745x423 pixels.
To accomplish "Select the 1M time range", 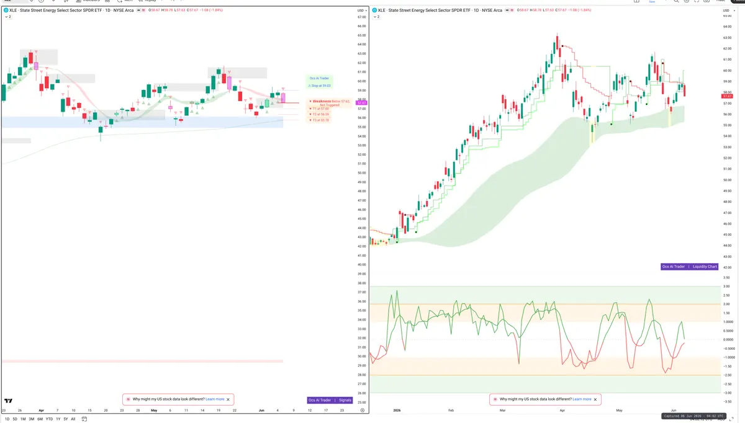I will (x=23, y=419).
